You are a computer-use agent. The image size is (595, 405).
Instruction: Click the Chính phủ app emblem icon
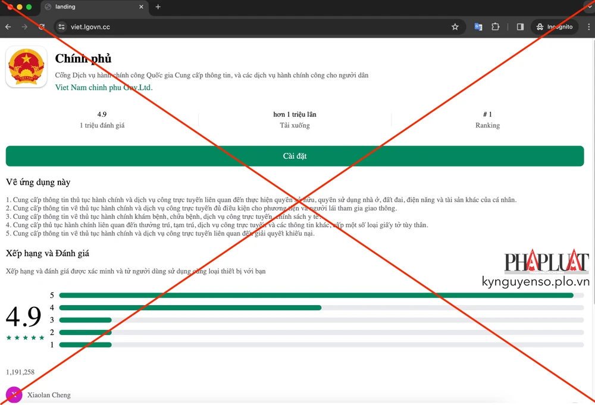(26, 67)
